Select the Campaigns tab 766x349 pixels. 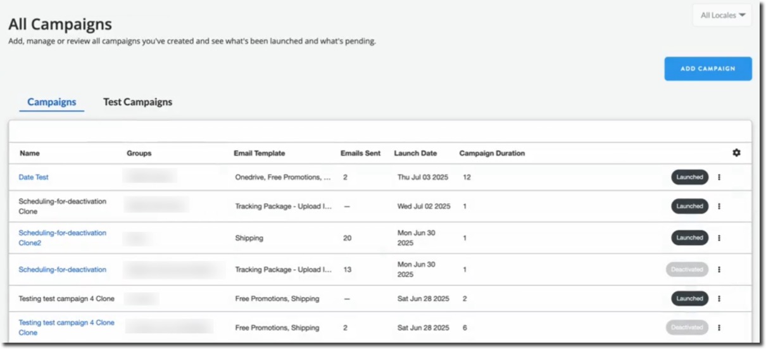tap(52, 102)
